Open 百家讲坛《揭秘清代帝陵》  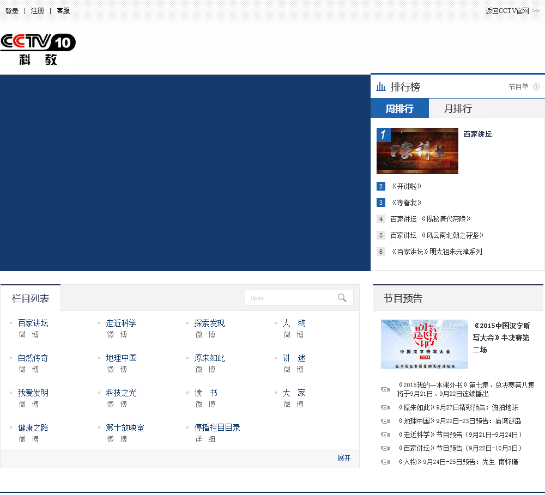[431, 219]
